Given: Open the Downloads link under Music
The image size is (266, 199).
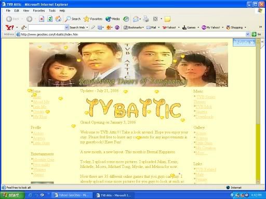Looking at the screenshot, I should coord(204,117).
